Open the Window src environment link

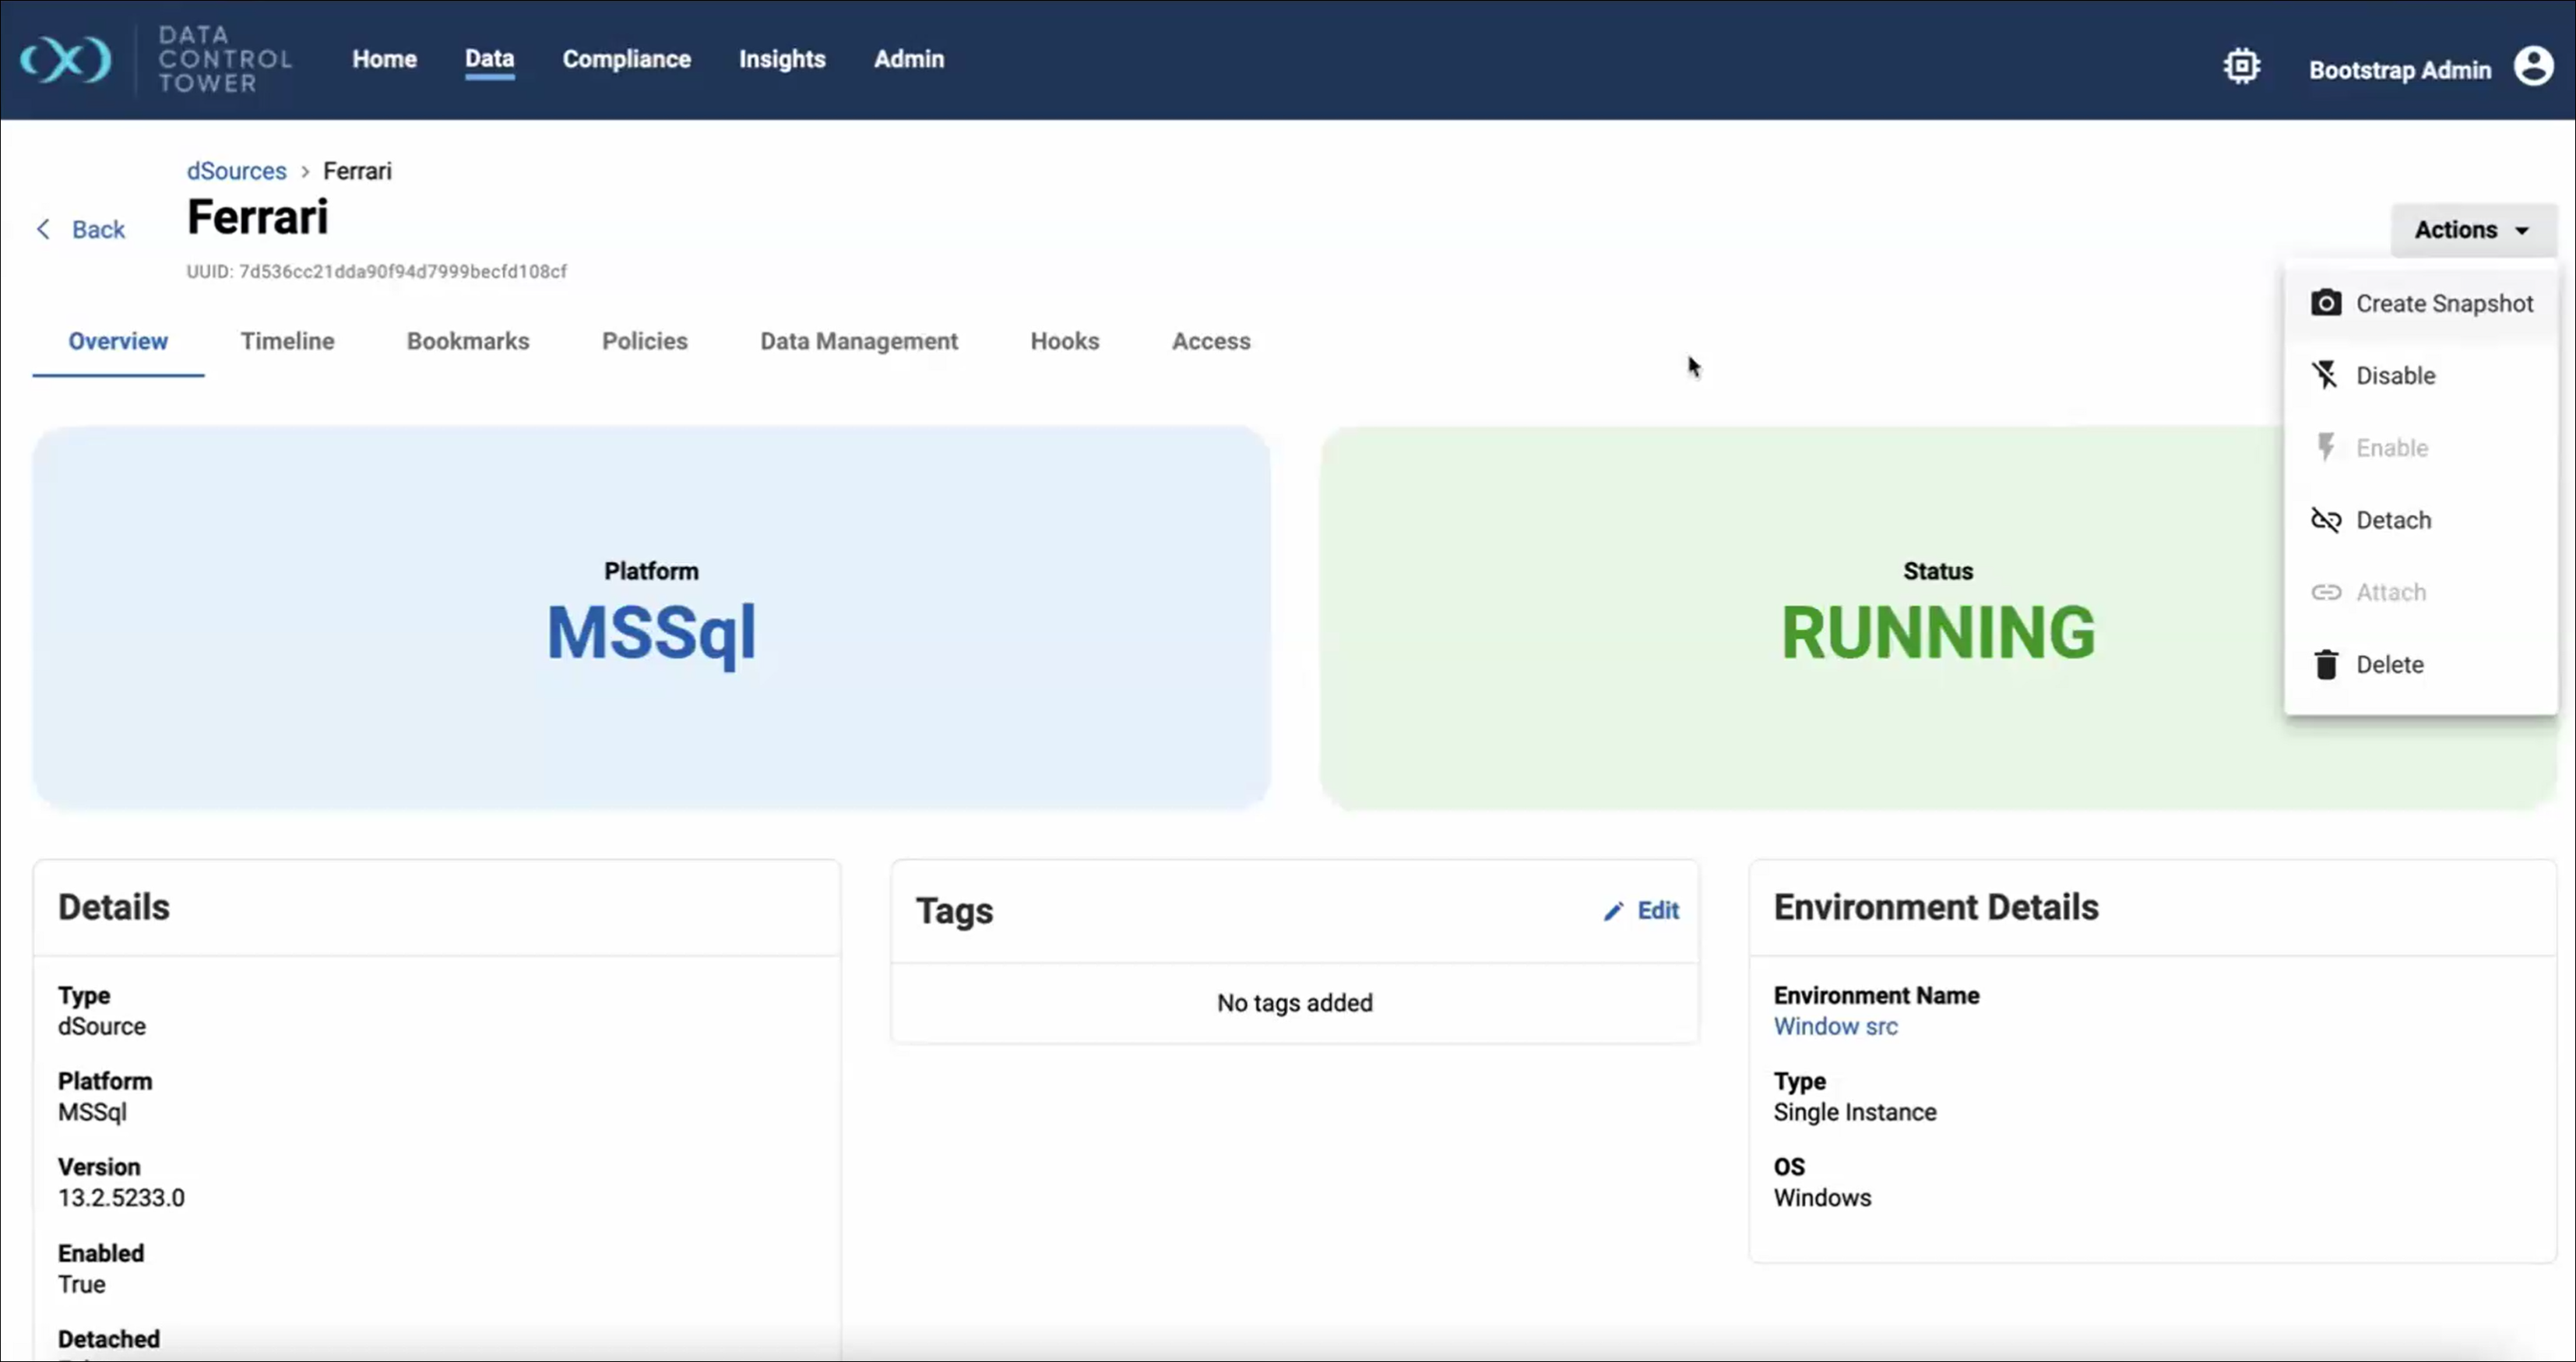pyautogui.click(x=1835, y=1026)
